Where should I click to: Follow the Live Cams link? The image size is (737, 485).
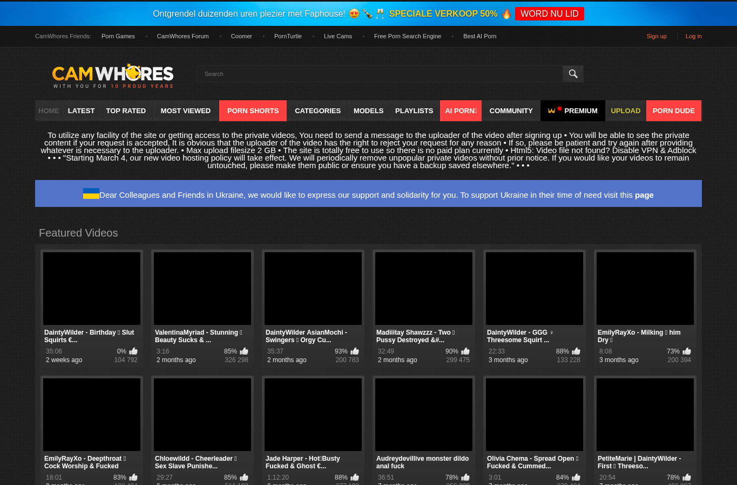coord(338,36)
